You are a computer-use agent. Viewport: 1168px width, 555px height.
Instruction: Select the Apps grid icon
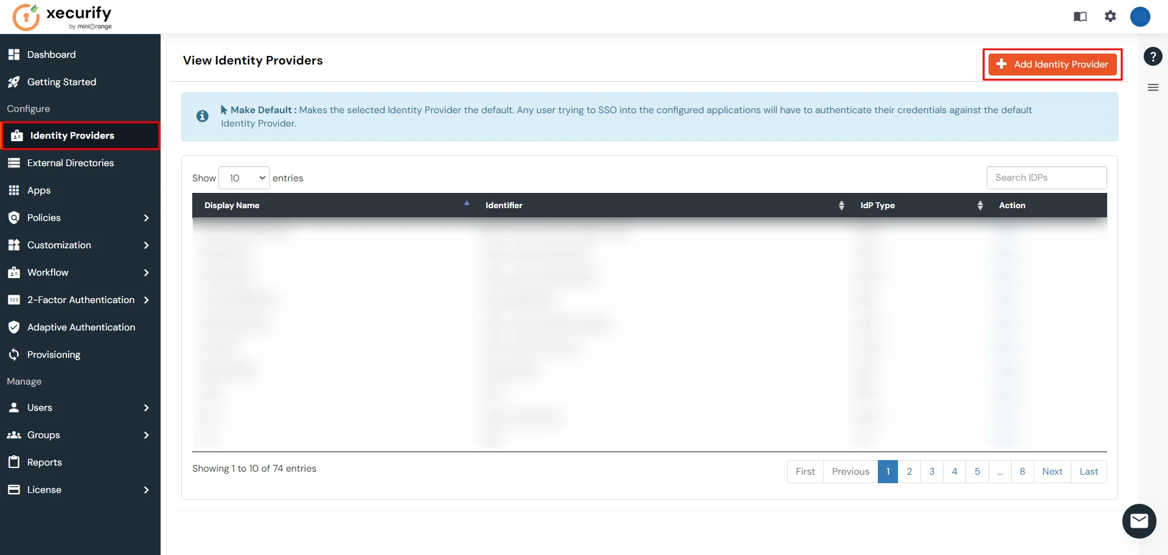point(14,190)
